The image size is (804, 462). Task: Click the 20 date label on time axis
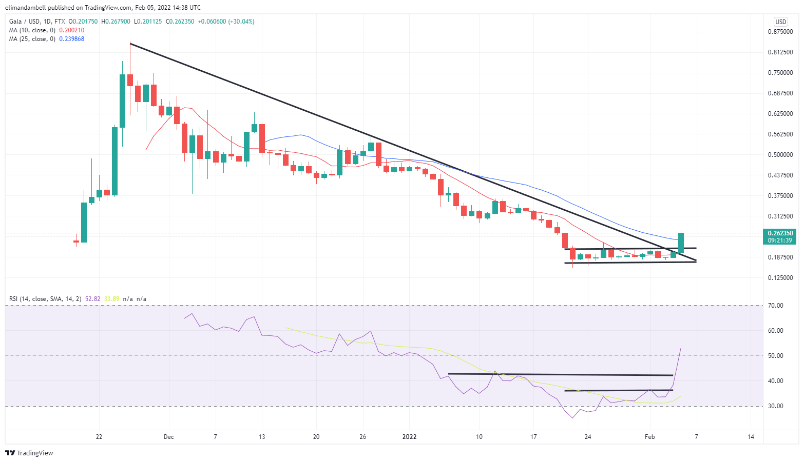(316, 437)
